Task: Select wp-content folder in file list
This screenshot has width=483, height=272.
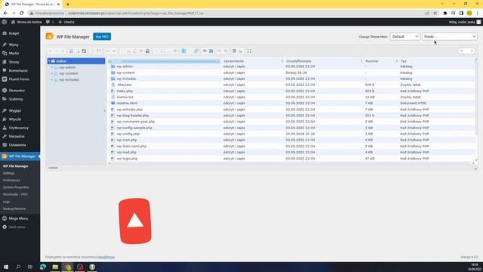Action: tap(291, 73)
